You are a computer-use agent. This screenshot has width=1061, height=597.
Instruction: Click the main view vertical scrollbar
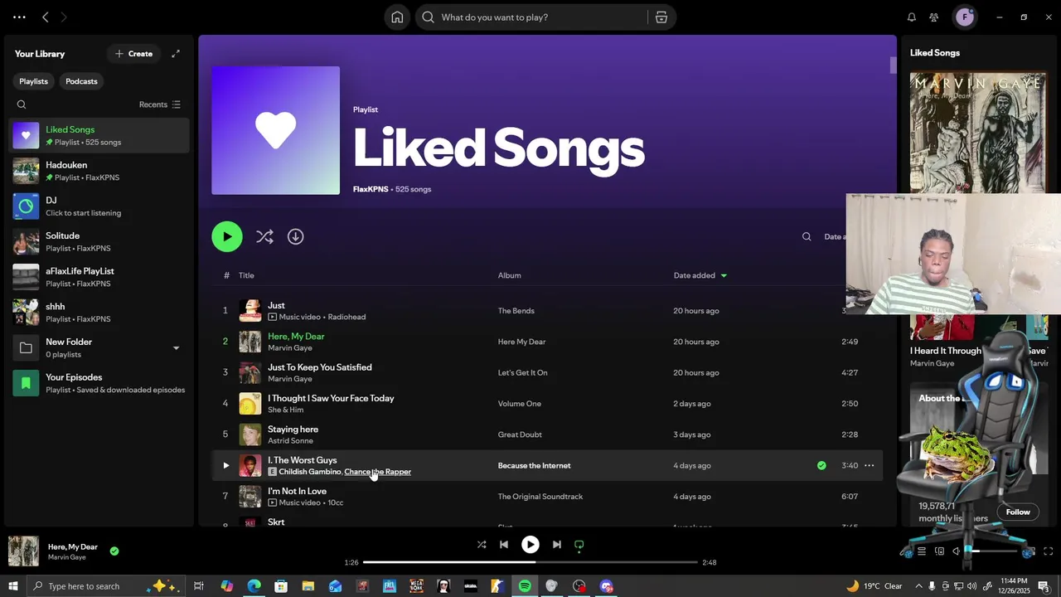point(894,65)
